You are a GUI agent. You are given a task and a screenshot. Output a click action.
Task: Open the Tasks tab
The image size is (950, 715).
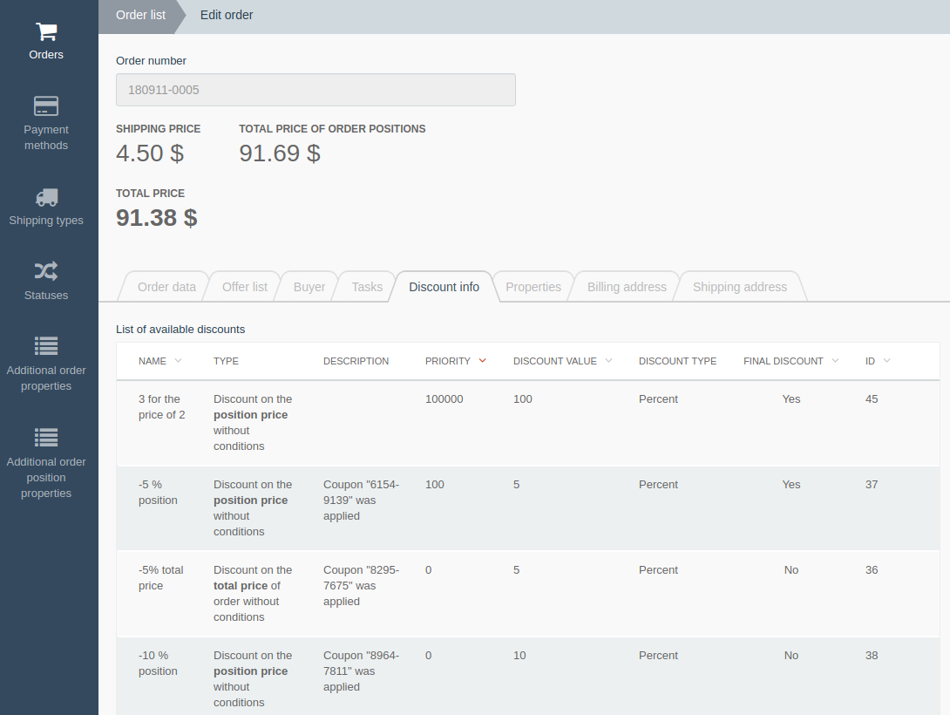(367, 287)
